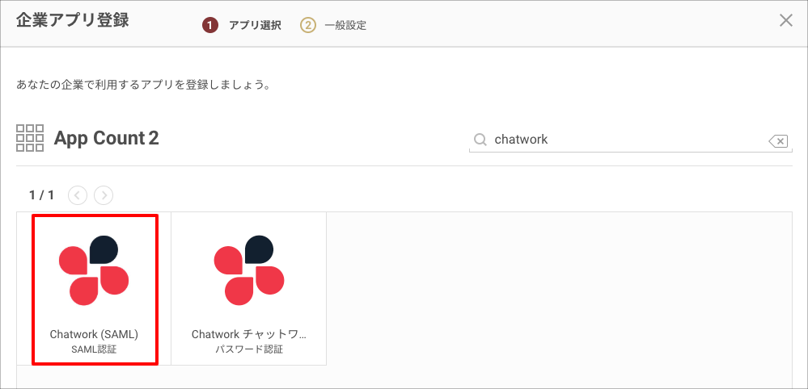Click the Chatwork チャットワ... label
This screenshot has width=808, height=389.
[x=249, y=334]
